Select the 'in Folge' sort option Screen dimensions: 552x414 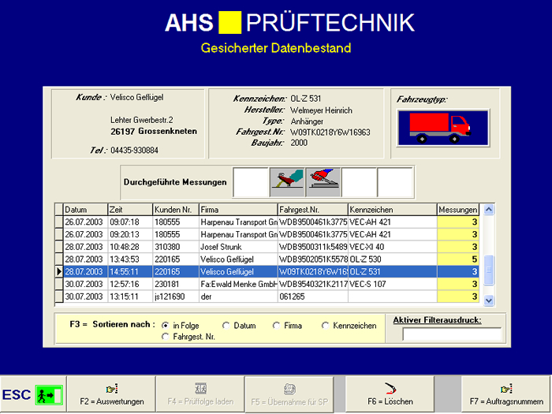tap(166, 325)
